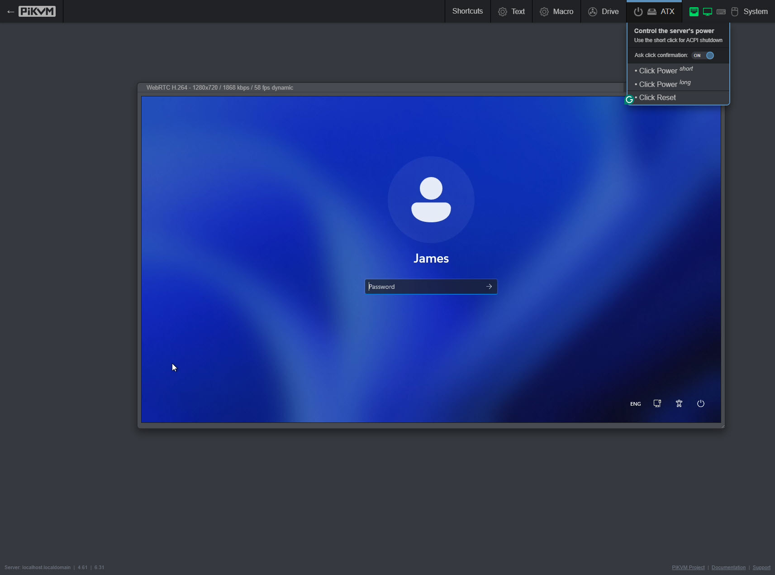Image resolution: width=775 pixels, height=575 pixels.
Task: Click the Click Reset option
Action: click(657, 98)
